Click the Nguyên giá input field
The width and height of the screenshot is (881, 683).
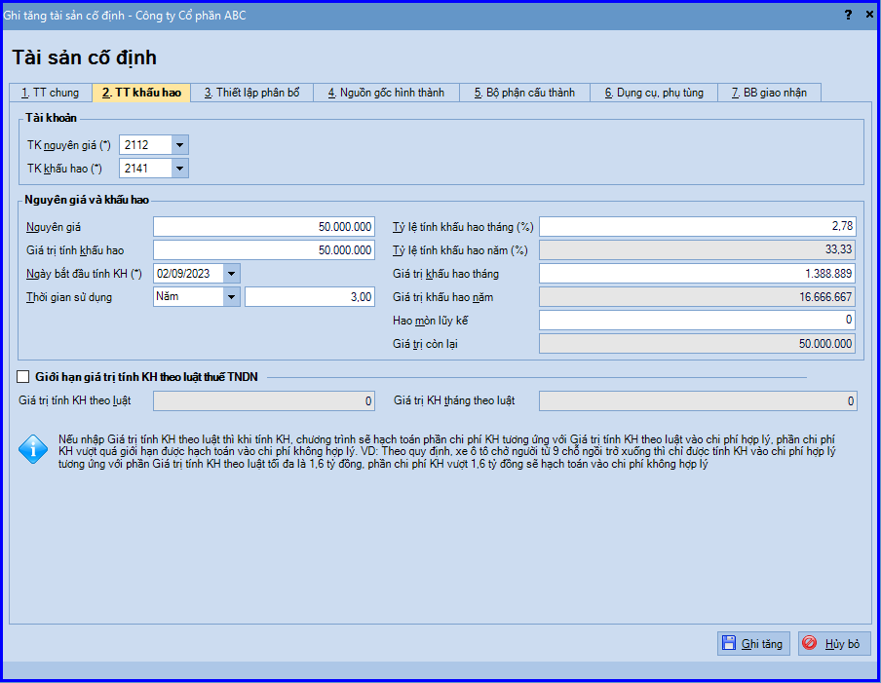point(264,227)
